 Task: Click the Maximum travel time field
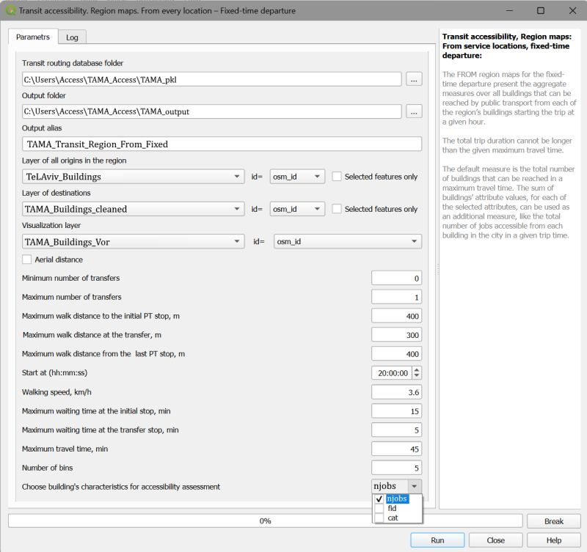coord(396,449)
